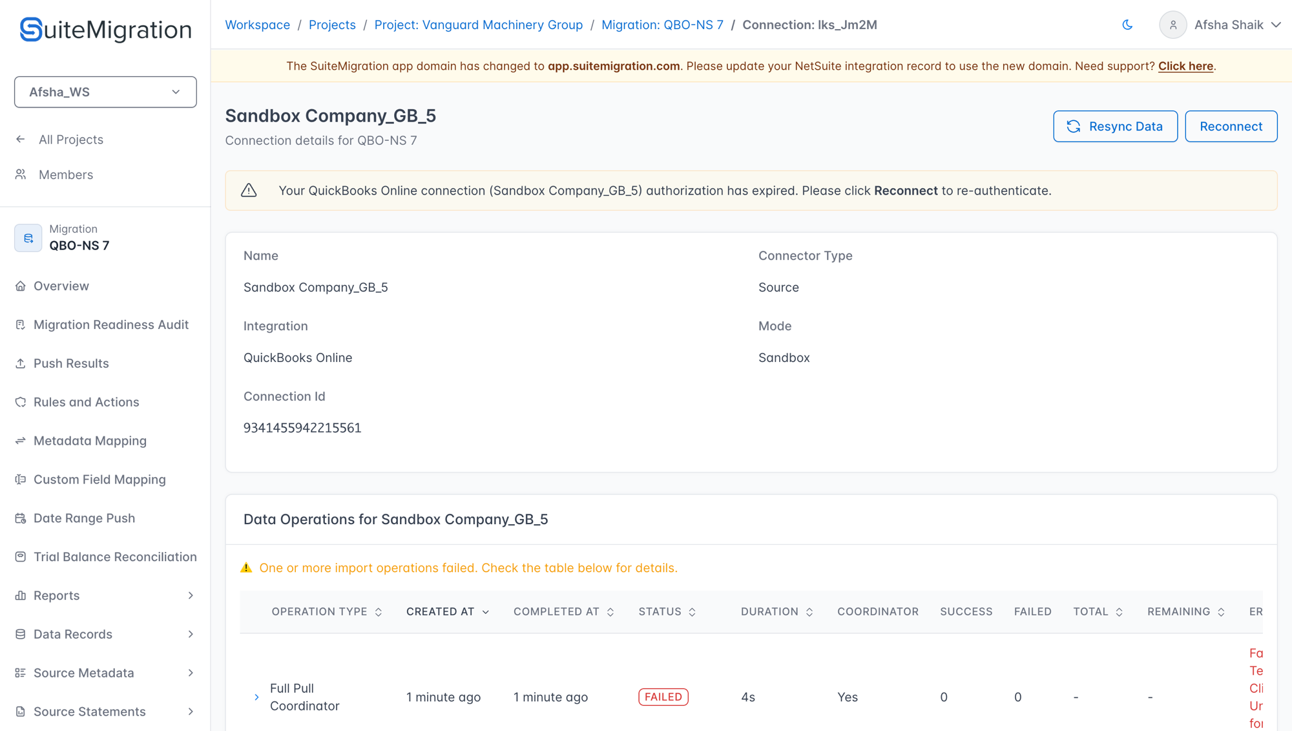The image size is (1292, 731).
Task: Open Afsha Shaik user menu
Action: 1220,25
